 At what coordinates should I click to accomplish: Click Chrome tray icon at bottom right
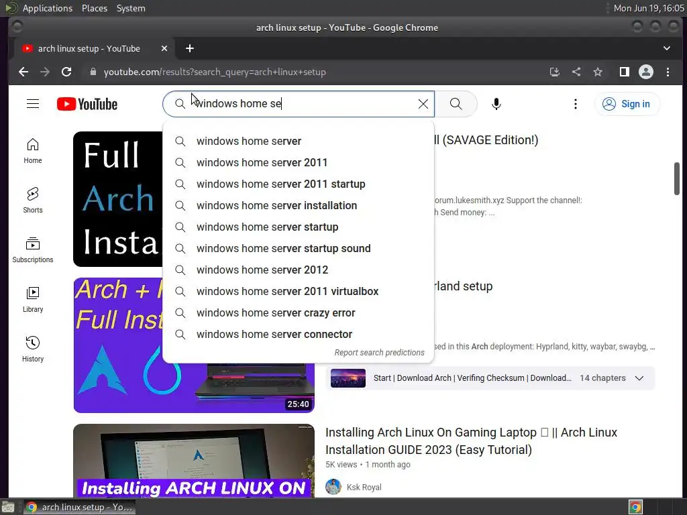click(635, 507)
